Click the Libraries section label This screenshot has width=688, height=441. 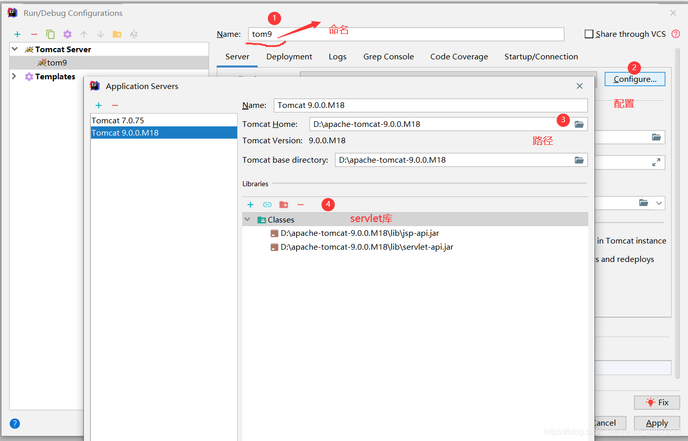coord(256,184)
